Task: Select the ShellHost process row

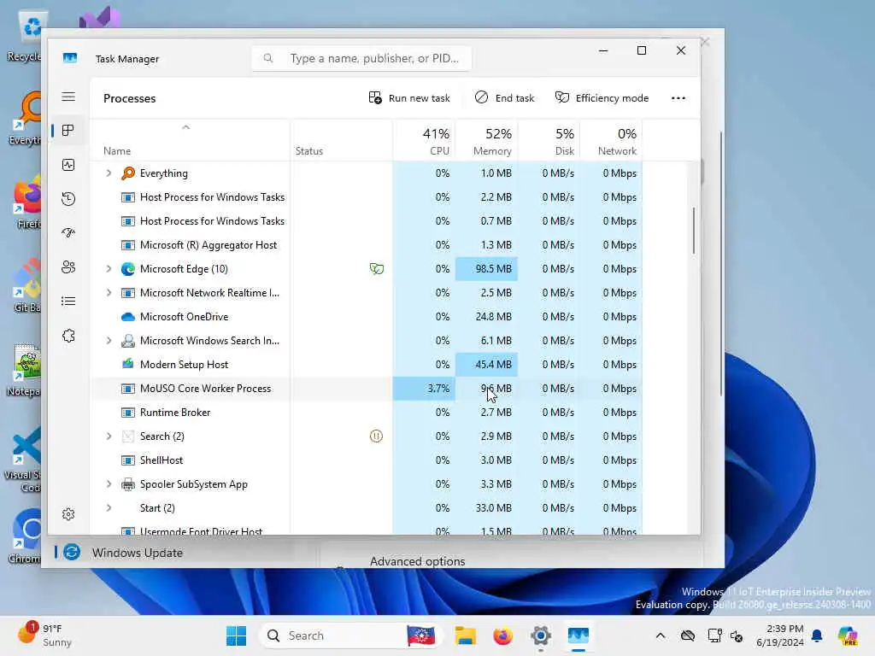Action: coord(366,460)
